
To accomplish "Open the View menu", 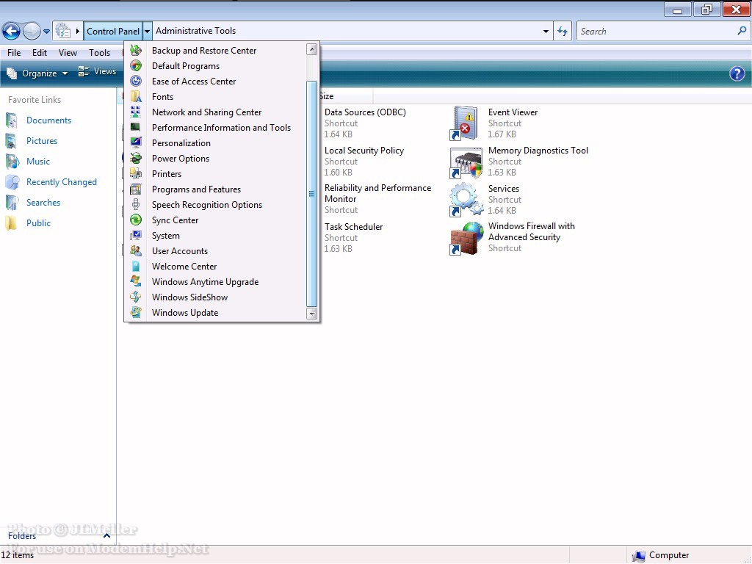I will tap(68, 53).
